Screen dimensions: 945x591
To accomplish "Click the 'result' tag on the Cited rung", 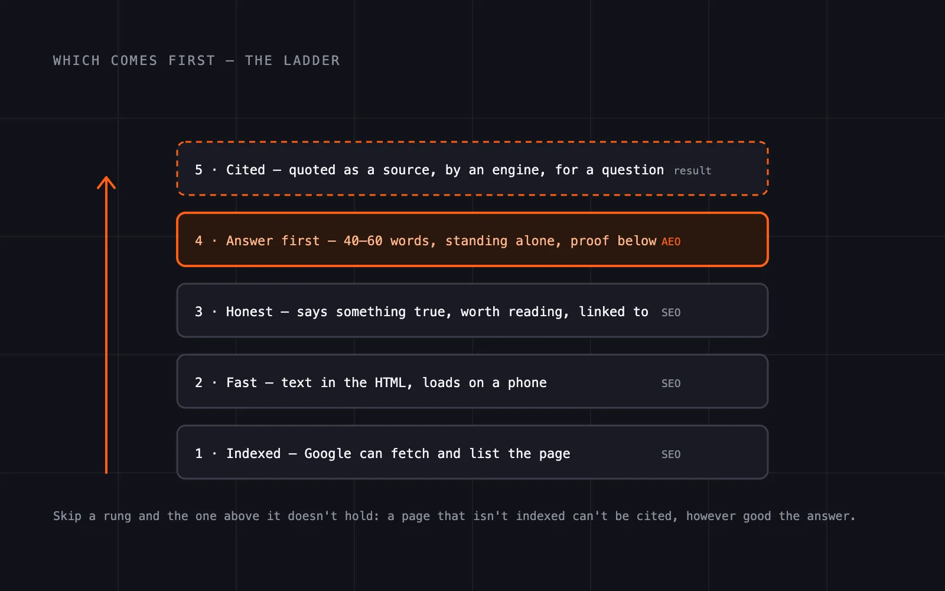I will coord(692,171).
